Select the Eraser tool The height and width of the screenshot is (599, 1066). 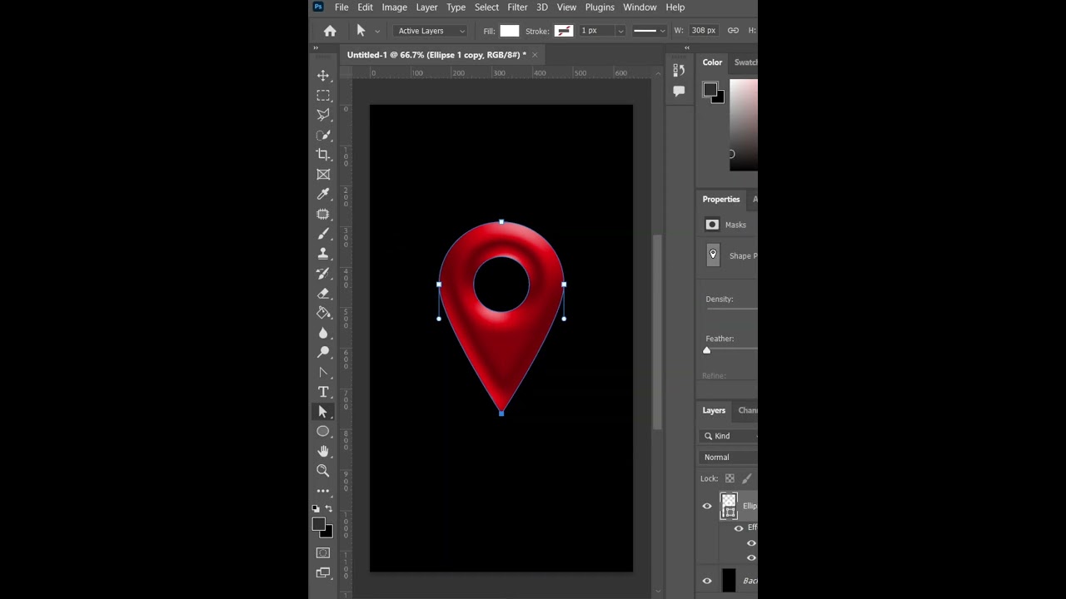(x=323, y=294)
